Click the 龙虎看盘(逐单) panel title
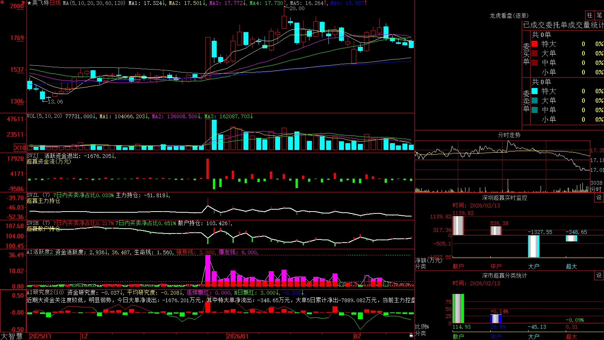 point(509,16)
